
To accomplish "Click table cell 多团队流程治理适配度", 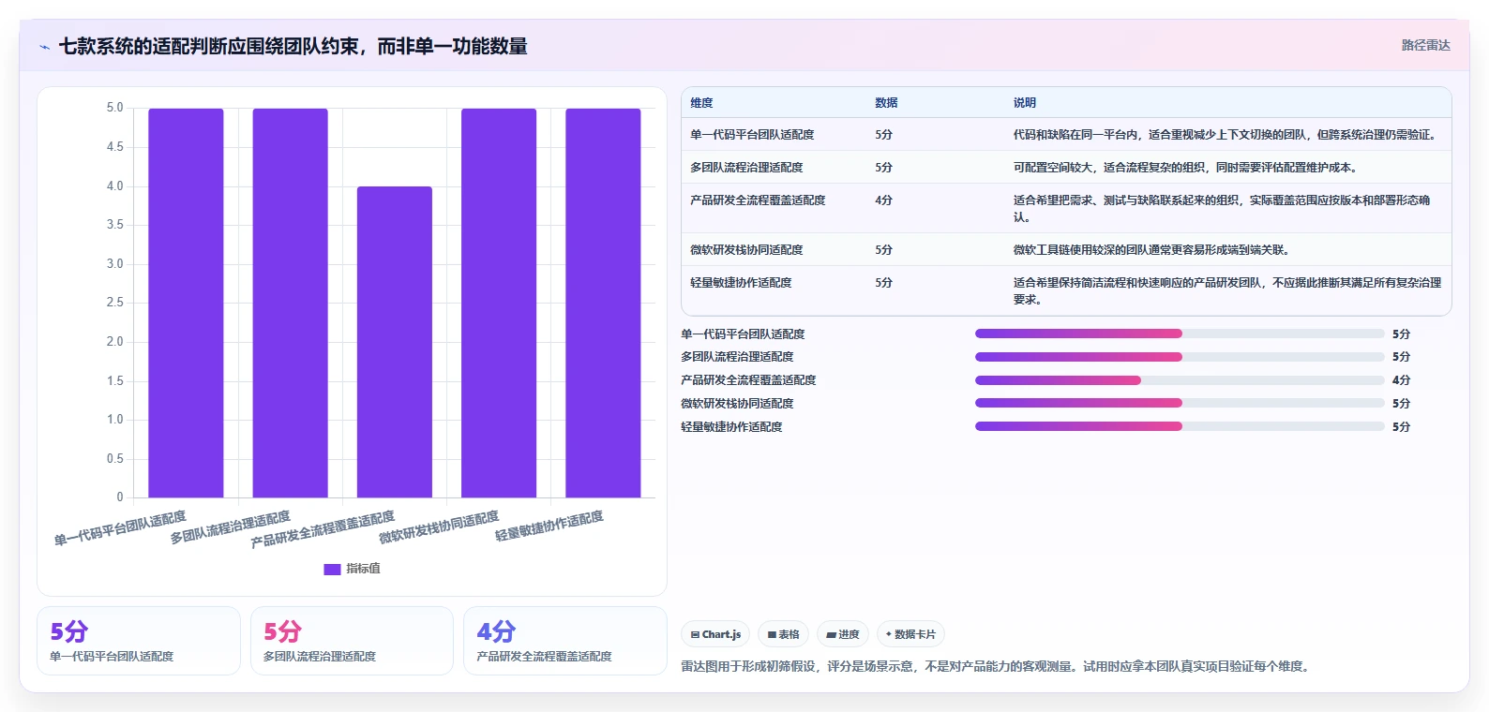I will click(746, 168).
